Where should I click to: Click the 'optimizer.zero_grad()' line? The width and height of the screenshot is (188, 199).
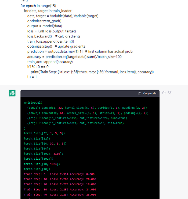[x=44, y=21]
